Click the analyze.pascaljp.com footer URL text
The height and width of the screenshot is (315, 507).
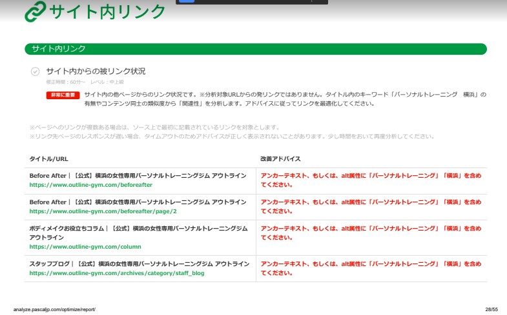tap(54, 309)
